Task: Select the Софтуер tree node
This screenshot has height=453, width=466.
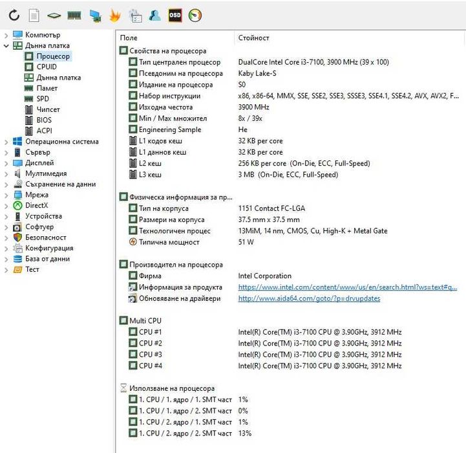Action: (x=39, y=226)
